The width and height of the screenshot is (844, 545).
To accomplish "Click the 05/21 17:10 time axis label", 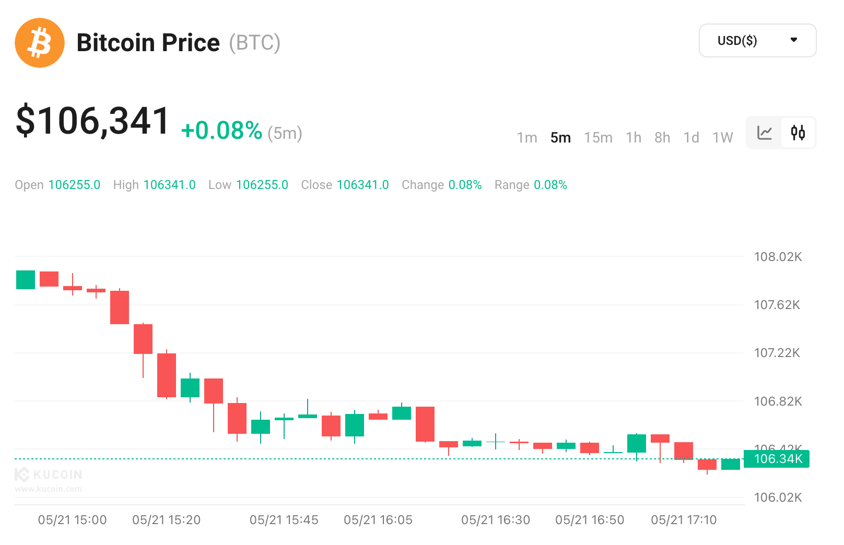I will coord(684,520).
